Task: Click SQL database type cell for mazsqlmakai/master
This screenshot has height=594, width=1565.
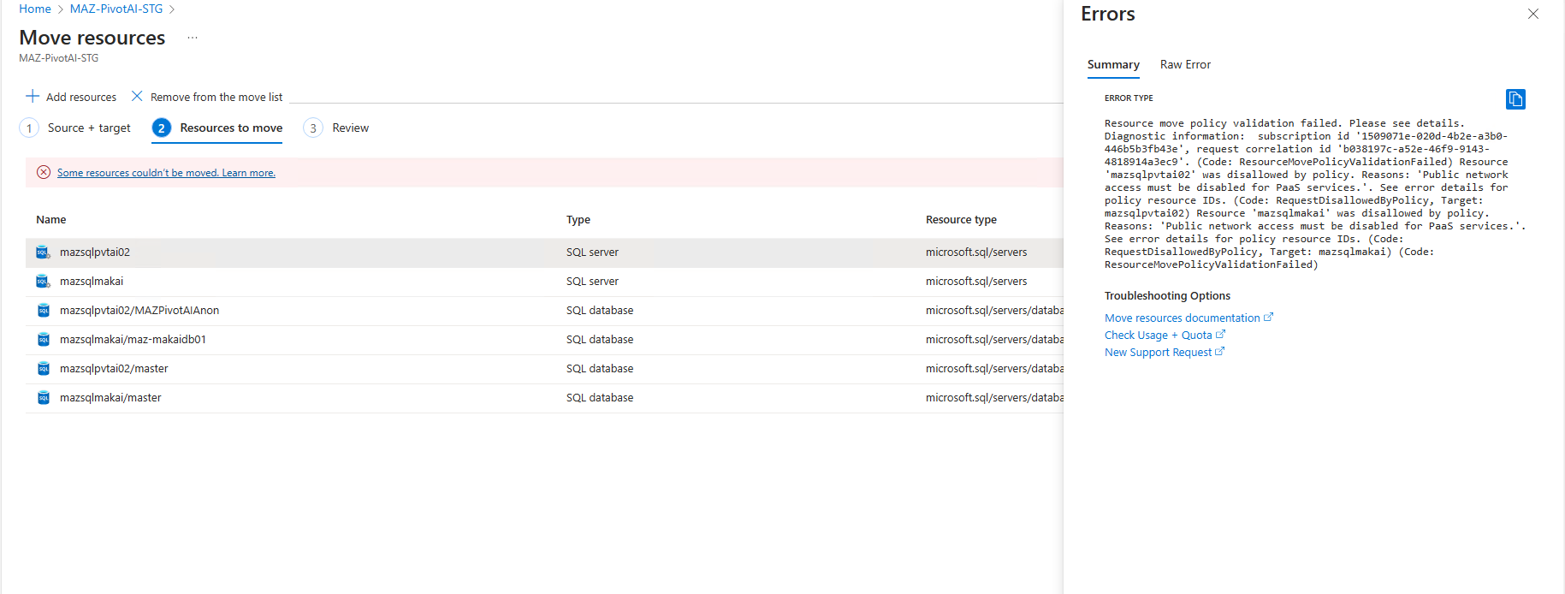Action: pos(600,398)
